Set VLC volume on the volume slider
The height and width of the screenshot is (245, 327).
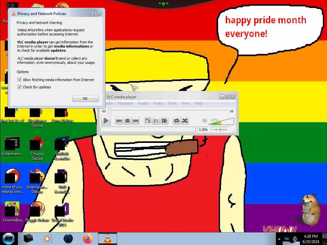click(x=221, y=121)
